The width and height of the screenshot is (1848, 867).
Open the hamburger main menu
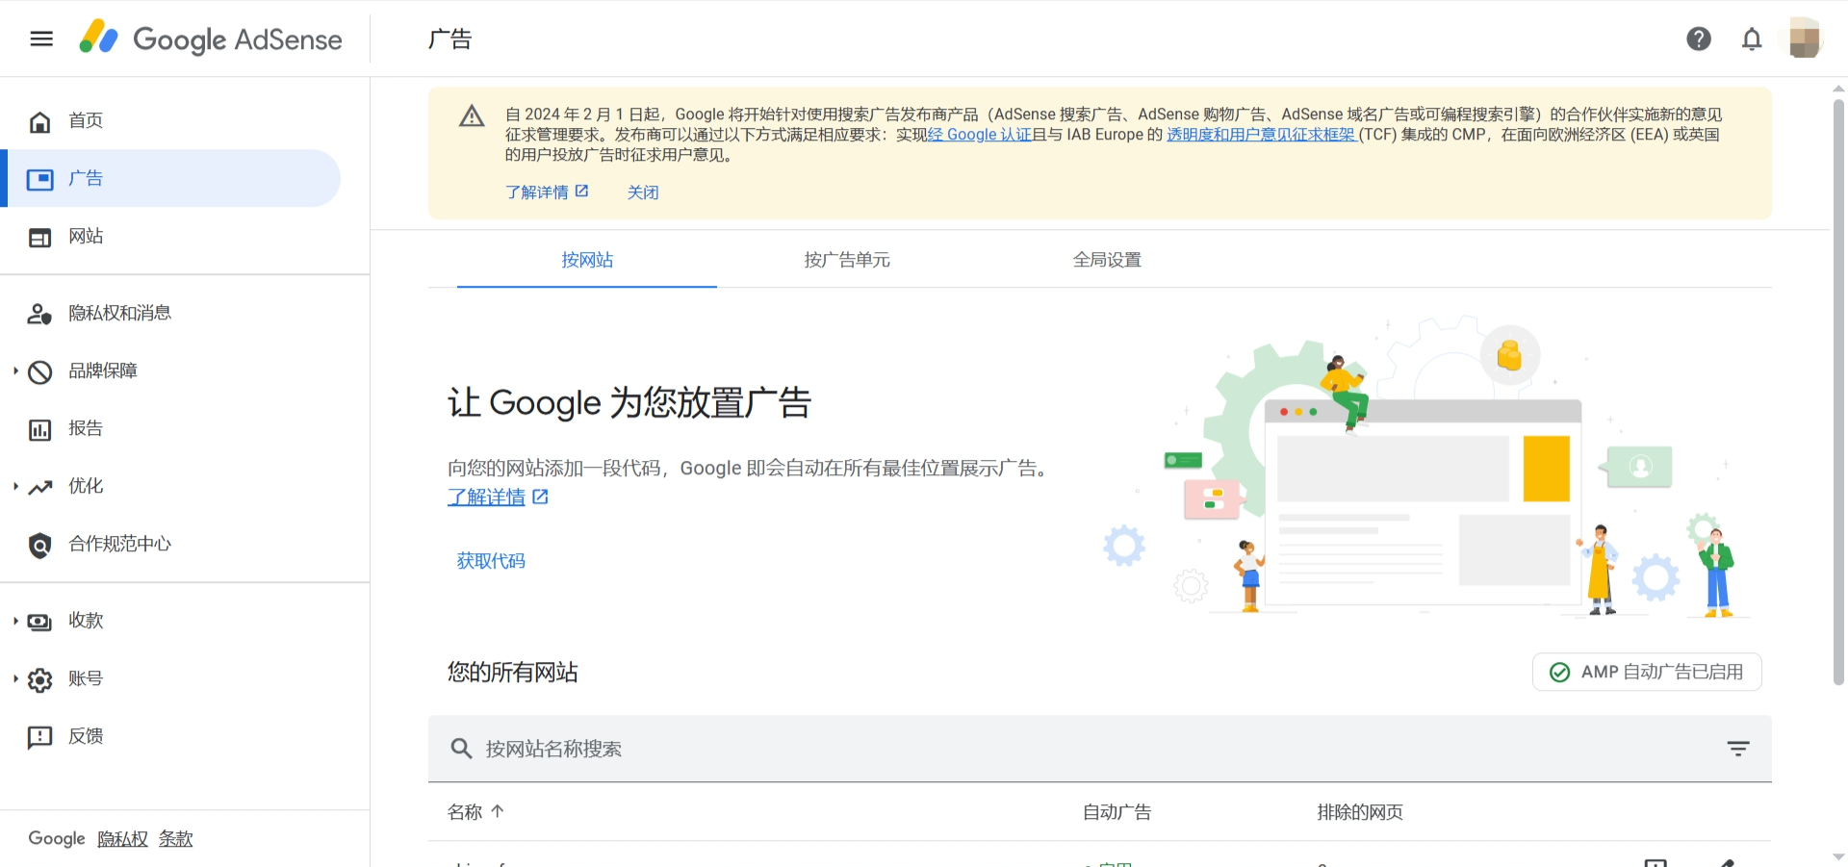[x=41, y=38]
